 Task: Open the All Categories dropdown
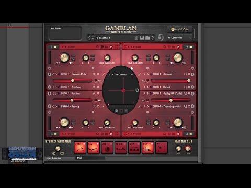point(180,38)
